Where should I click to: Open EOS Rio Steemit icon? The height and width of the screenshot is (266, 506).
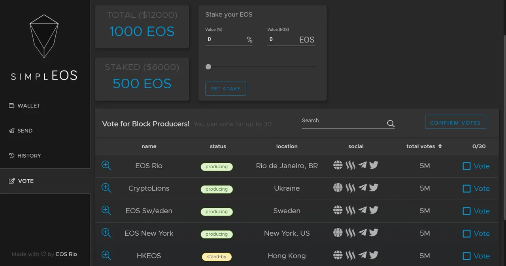[350, 165]
